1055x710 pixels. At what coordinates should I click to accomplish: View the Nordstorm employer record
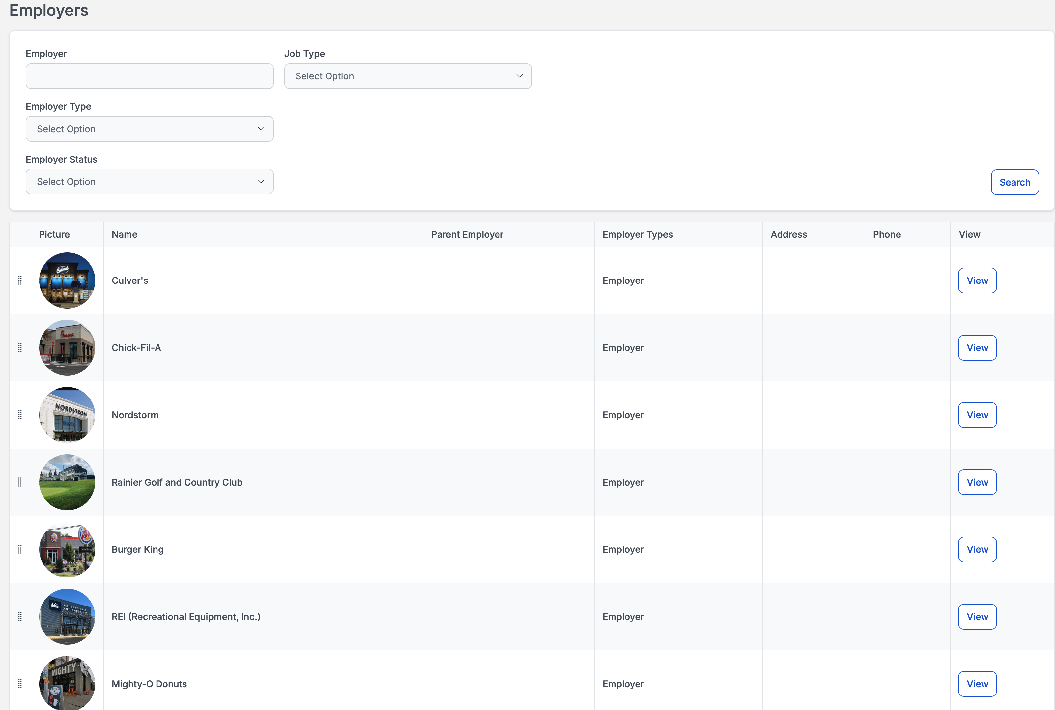click(977, 415)
